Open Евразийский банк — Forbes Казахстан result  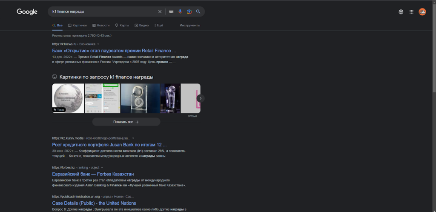tap(93, 174)
